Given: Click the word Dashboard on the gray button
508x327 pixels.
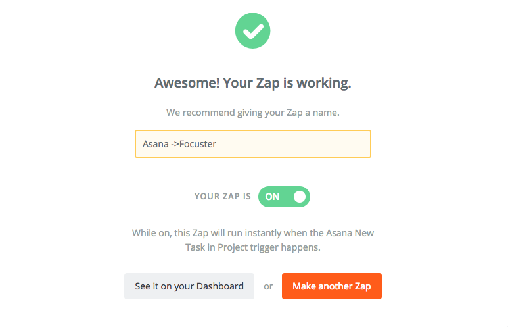Looking at the screenshot, I should click(x=220, y=286).
